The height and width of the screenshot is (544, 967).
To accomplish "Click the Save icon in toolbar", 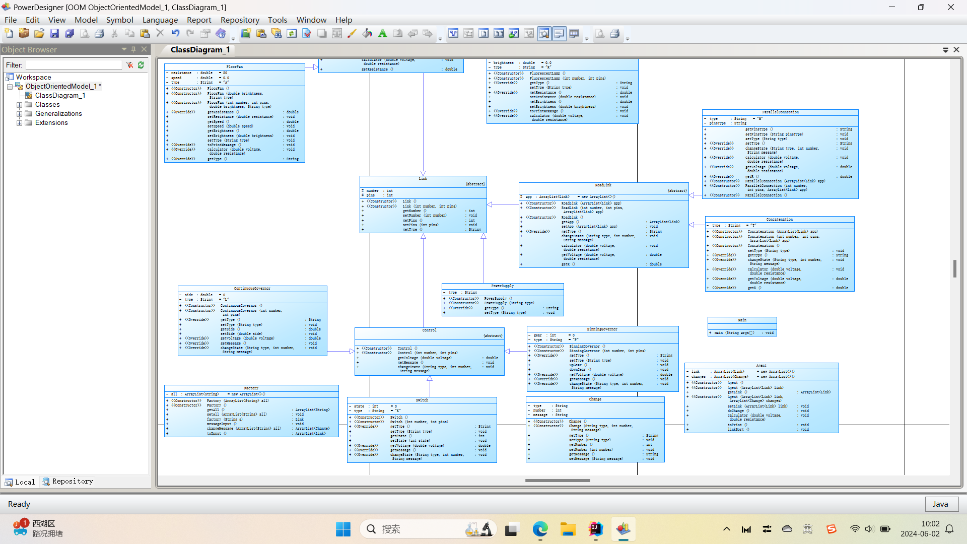I will (x=54, y=34).
